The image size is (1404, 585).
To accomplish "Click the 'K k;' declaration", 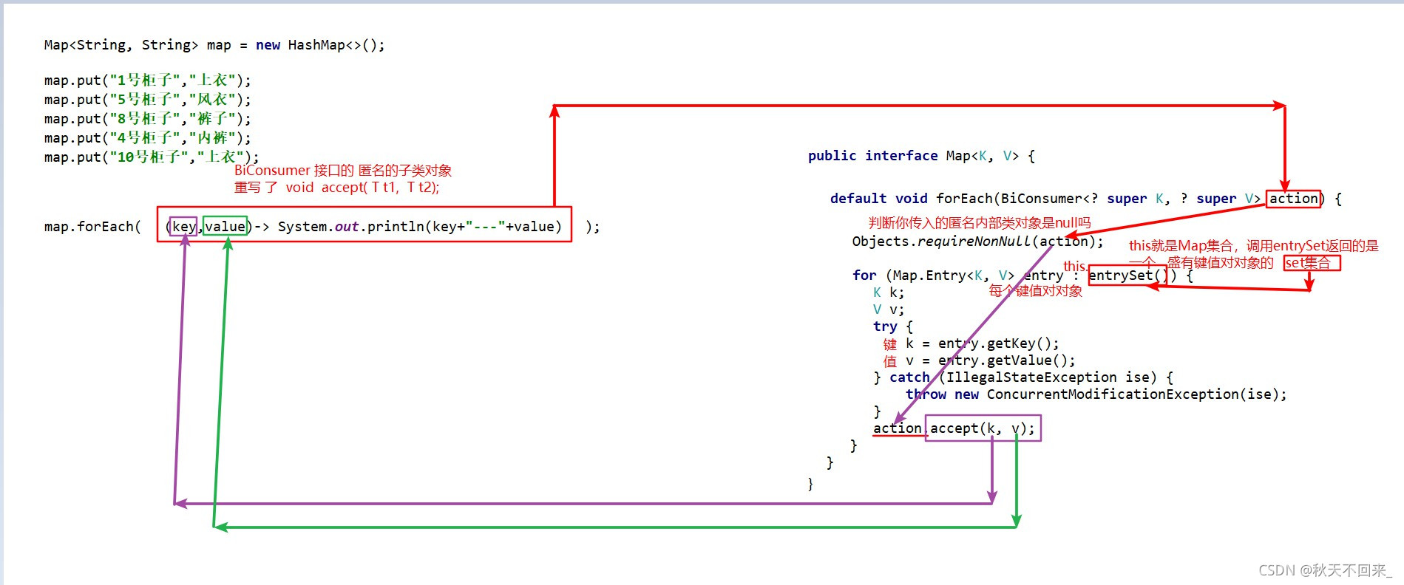I will click(x=889, y=292).
